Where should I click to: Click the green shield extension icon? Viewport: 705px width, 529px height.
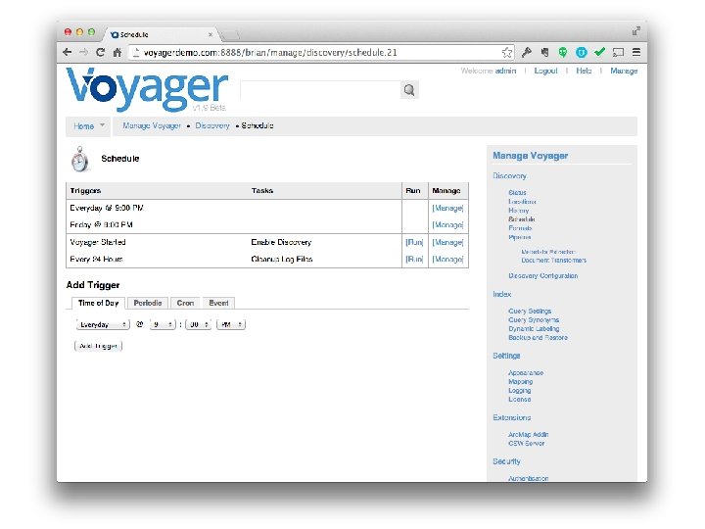point(562,52)
